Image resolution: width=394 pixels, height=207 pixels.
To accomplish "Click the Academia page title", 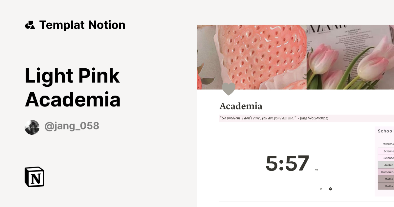I will click(x=241, y=106).
